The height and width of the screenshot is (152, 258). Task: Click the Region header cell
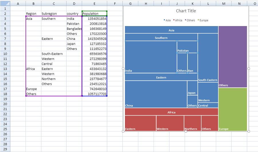click(34, 13)
